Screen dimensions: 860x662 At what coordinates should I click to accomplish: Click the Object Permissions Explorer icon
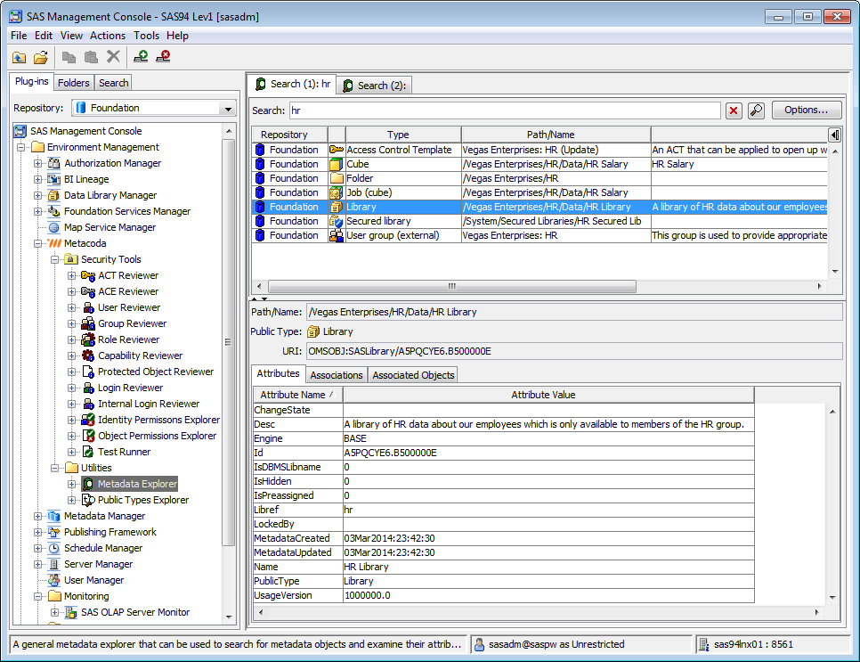coord(88,436)
